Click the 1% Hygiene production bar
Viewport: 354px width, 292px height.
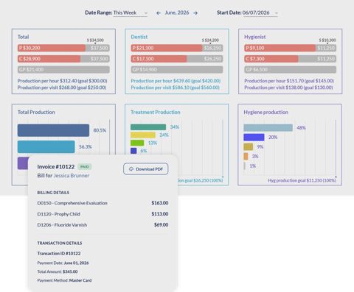pos(245,165)
